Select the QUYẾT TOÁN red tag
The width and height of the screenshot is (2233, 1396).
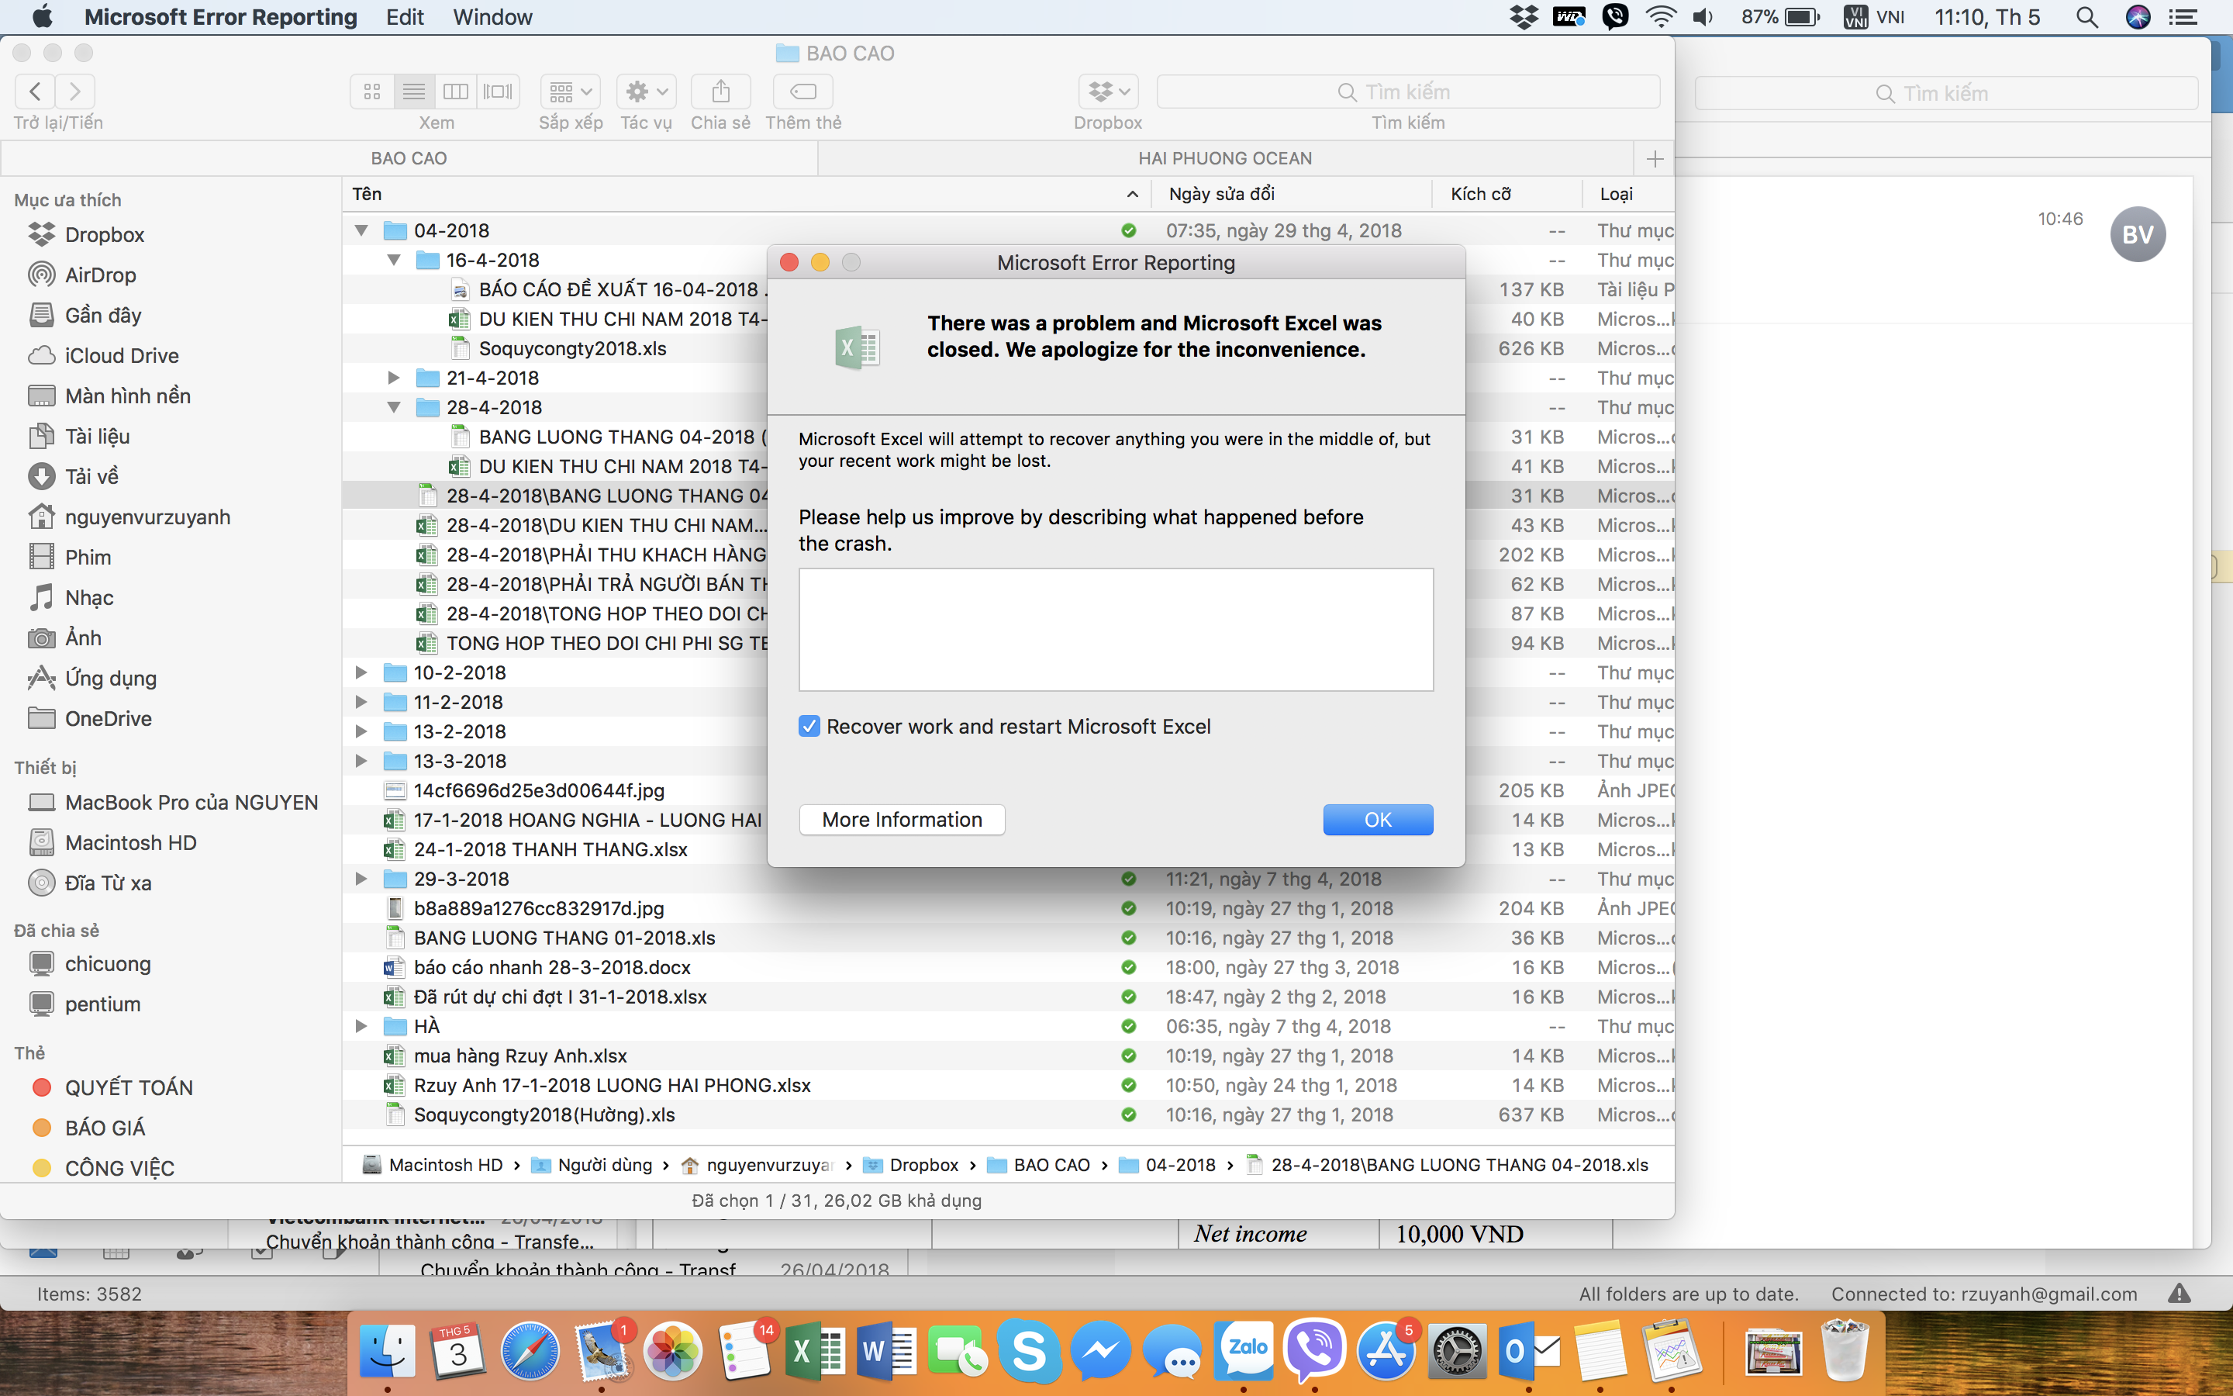128,1087
